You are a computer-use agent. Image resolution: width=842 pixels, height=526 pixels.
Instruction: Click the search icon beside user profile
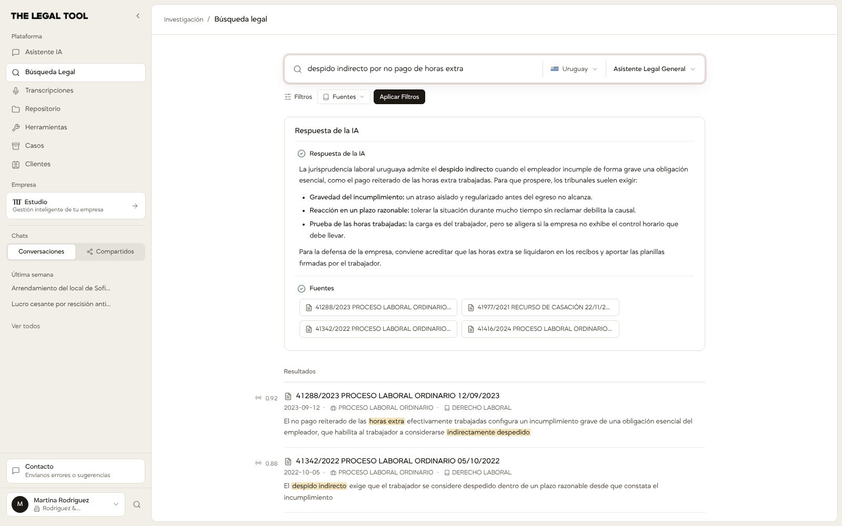pyautogui.click(x=137, y=504)
